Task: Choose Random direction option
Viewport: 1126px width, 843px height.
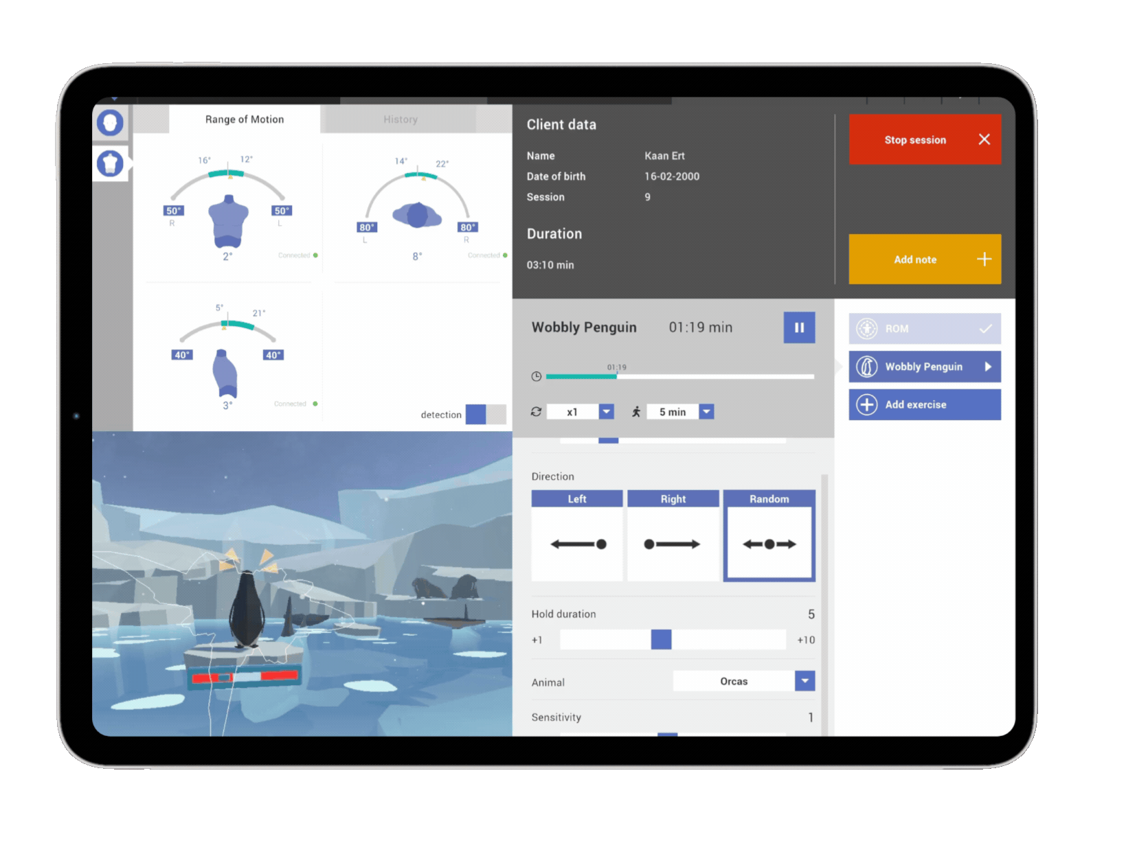Action: (769, 535)
